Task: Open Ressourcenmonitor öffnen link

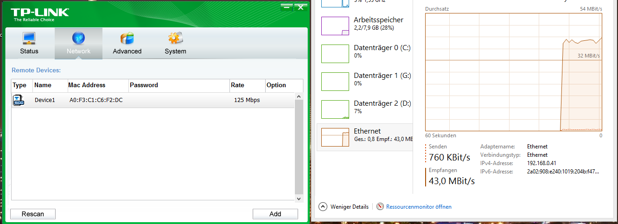Action: 419,207
